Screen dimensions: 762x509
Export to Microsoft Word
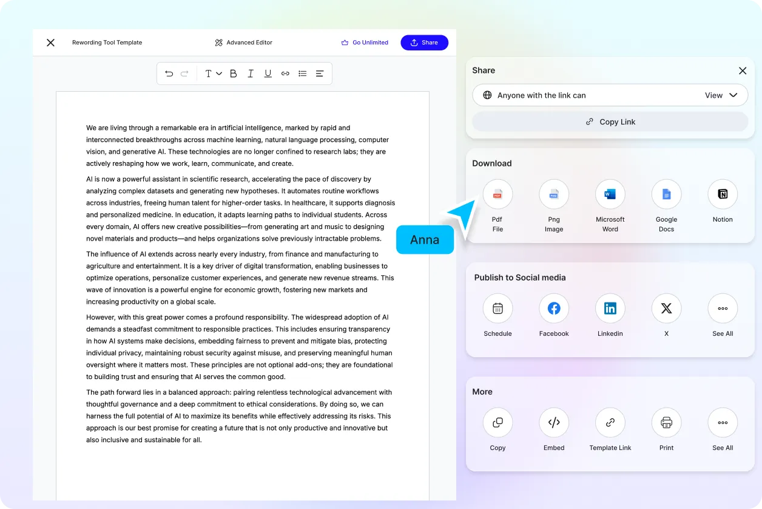pos(610,194)
